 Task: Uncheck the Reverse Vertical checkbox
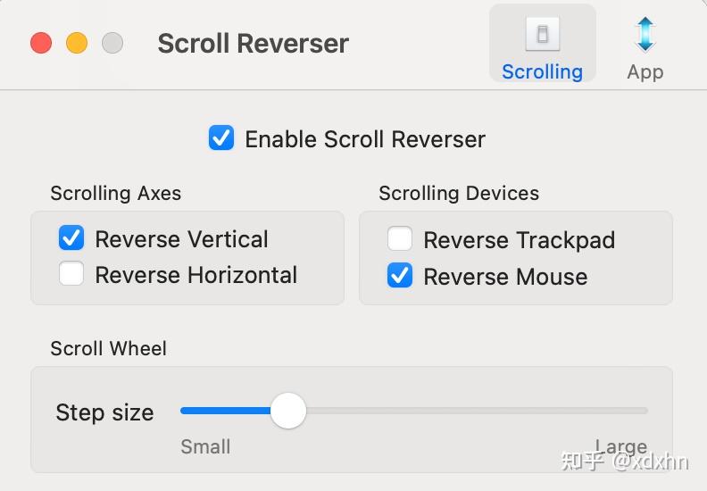(x=71, y=237)
